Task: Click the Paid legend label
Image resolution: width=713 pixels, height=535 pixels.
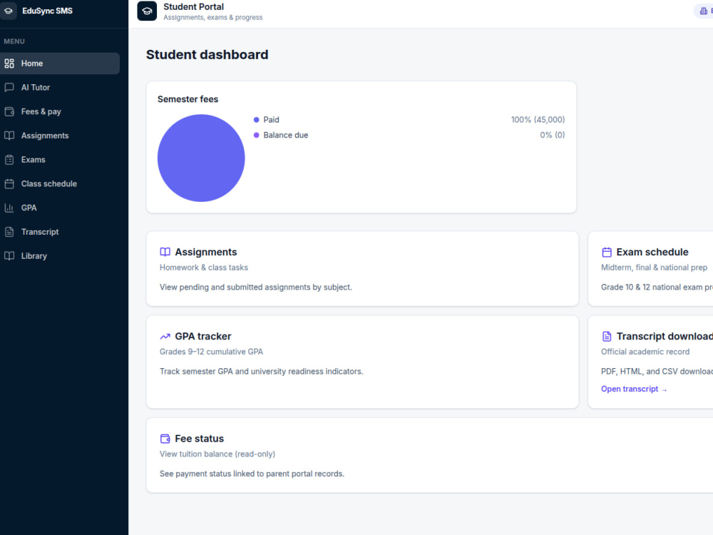Action: click(272, 120)
